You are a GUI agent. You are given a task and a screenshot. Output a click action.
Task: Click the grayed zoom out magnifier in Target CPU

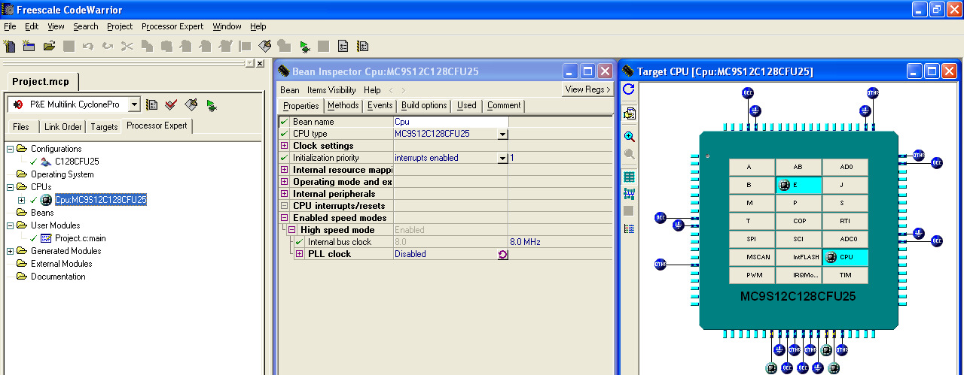630,154
